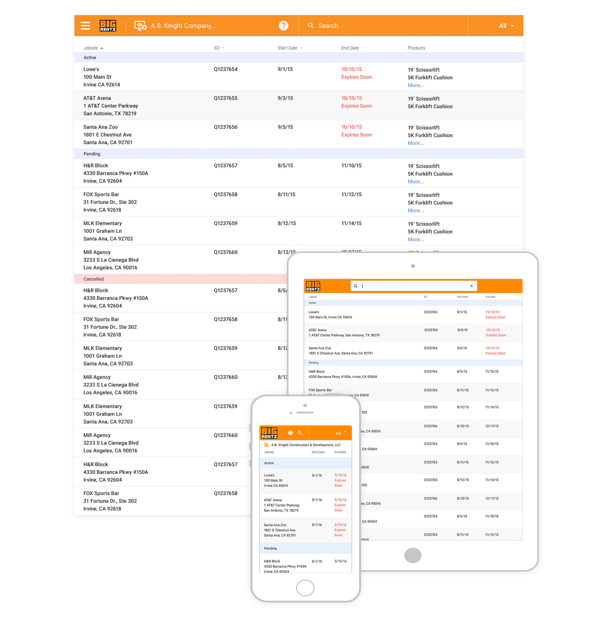Click tablet home button

pyautogui.click(x=413, y=555)
